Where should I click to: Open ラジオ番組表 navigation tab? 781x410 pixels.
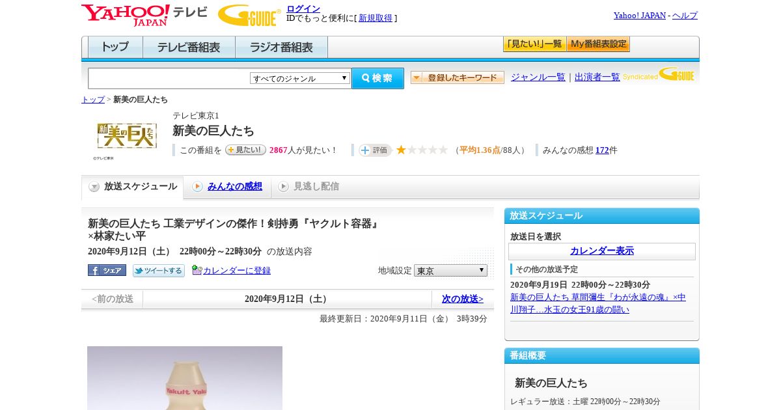[281, 47]
